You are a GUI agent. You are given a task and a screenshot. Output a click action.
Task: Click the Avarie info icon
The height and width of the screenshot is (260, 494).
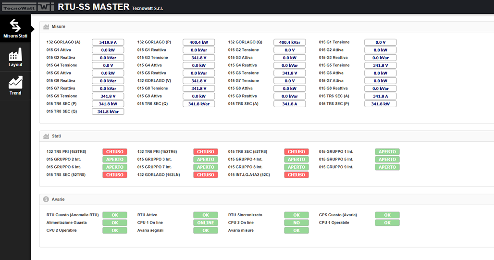(x=46, y=199)
